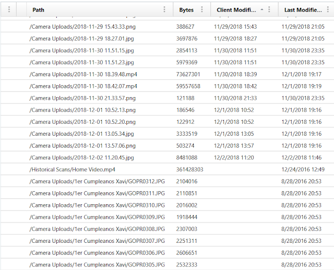
Task: Click last modified date 12/2/2018 11:46
Action: [302, 158]
